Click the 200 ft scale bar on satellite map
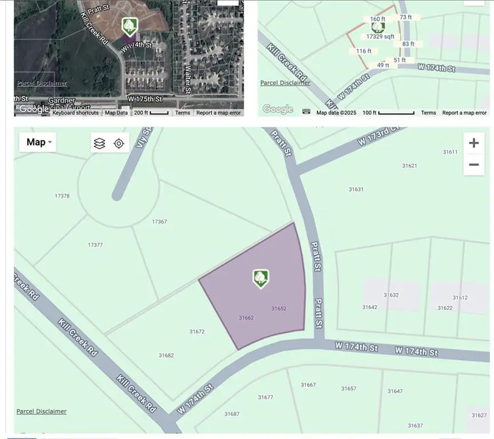 pos(151,113)
